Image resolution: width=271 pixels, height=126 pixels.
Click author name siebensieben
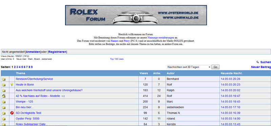(x=175, y=107)
